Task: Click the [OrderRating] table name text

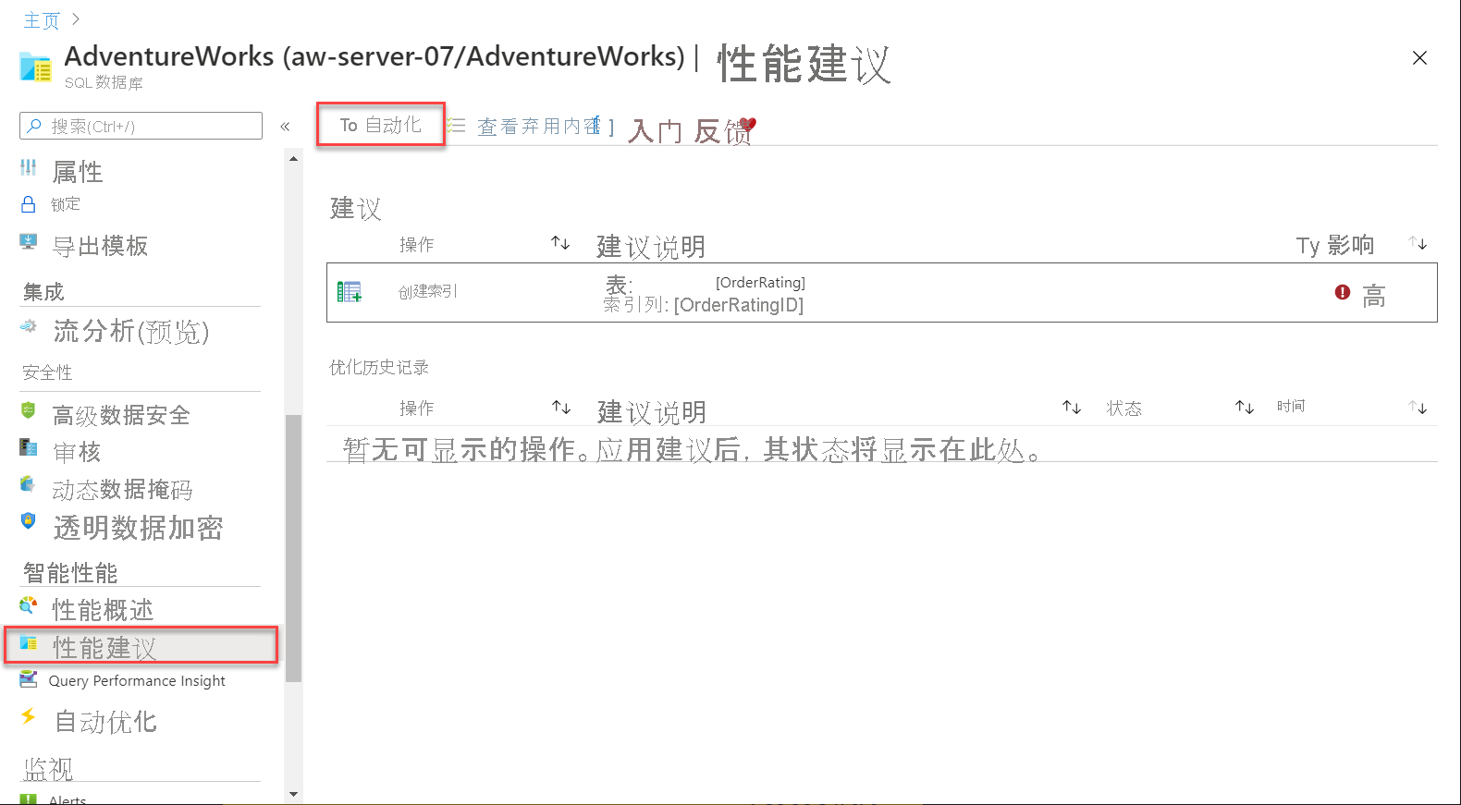Action: 760,283
